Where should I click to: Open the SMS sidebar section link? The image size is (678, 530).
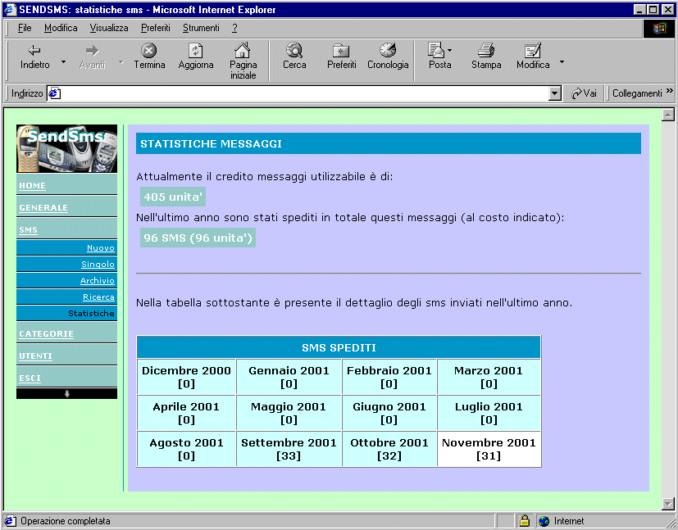tap(28, 230)
